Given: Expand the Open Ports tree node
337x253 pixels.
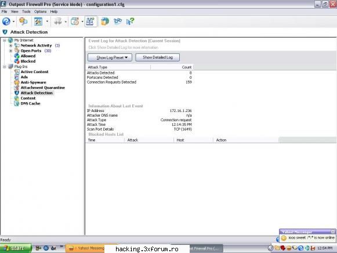Looking at the screenshot, I should pos(10,51).
